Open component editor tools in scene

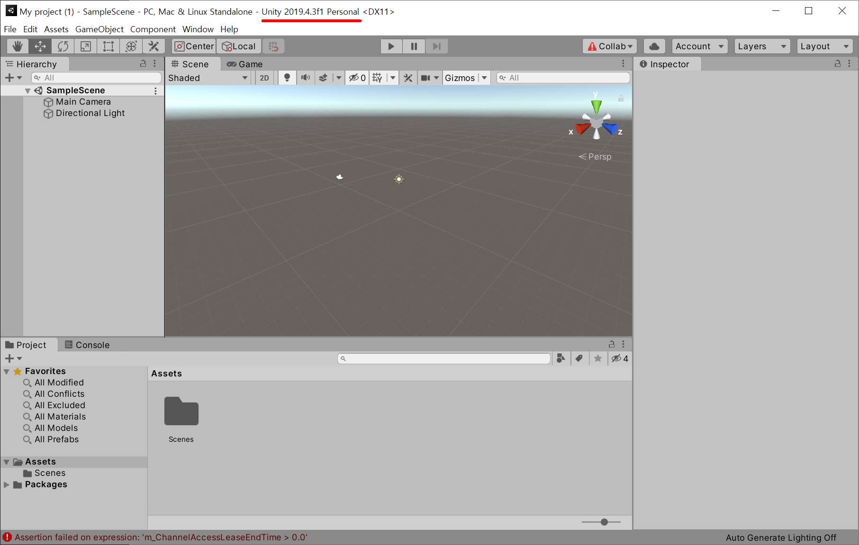pyautogui.click(x=408, y=78)
